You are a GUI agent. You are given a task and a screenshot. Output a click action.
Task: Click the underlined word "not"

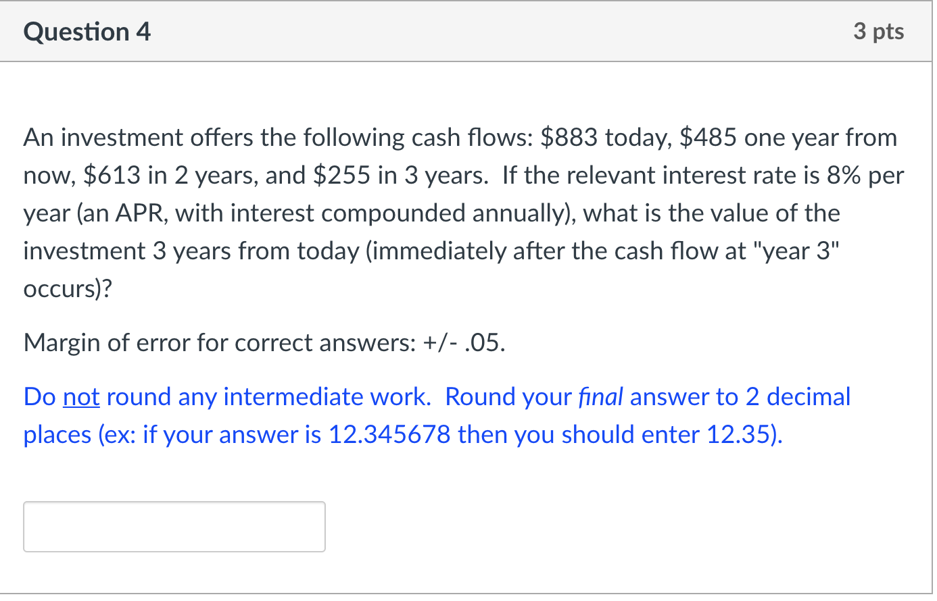point(81,397)
